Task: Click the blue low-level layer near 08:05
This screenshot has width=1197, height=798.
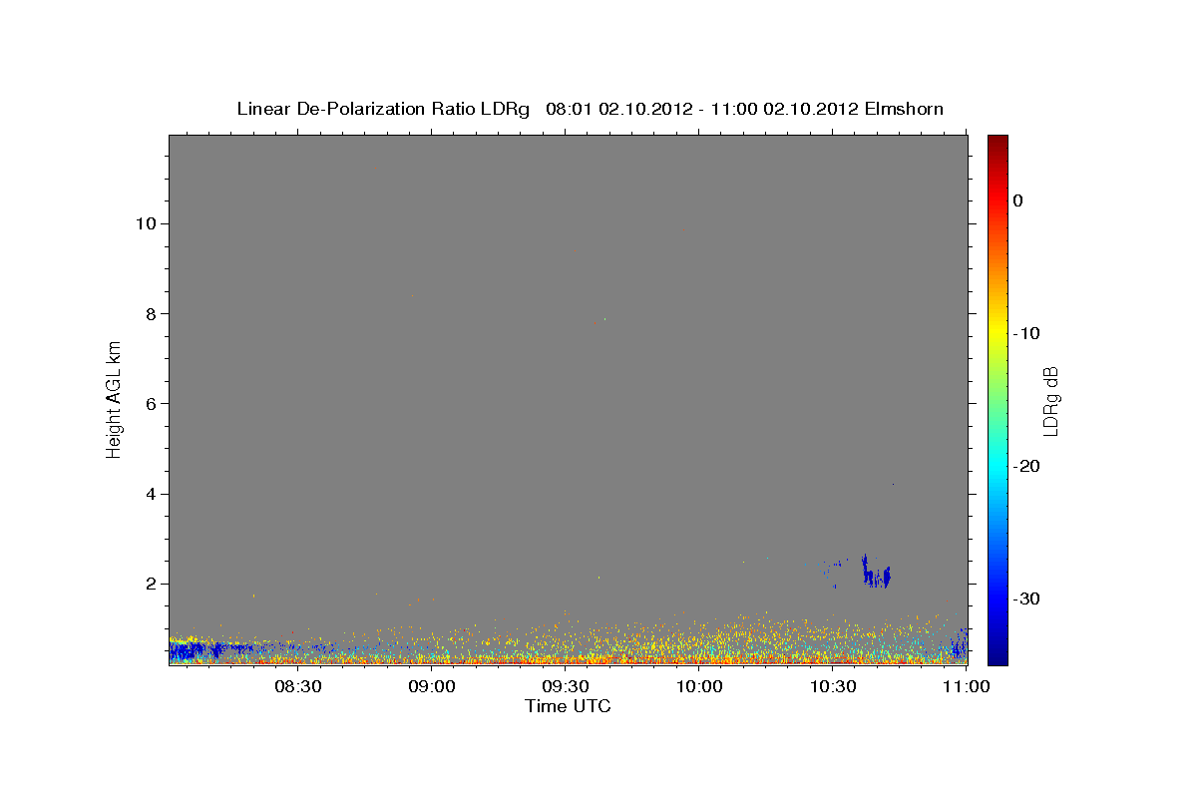Action: (x=195, y=650)
